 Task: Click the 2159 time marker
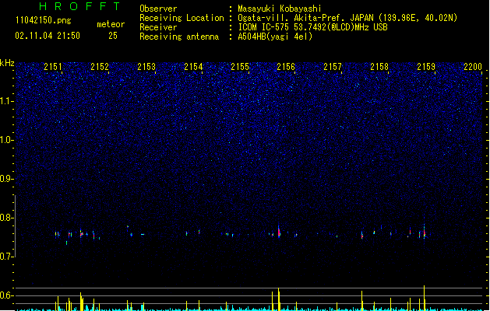click(x=426, y=67)
